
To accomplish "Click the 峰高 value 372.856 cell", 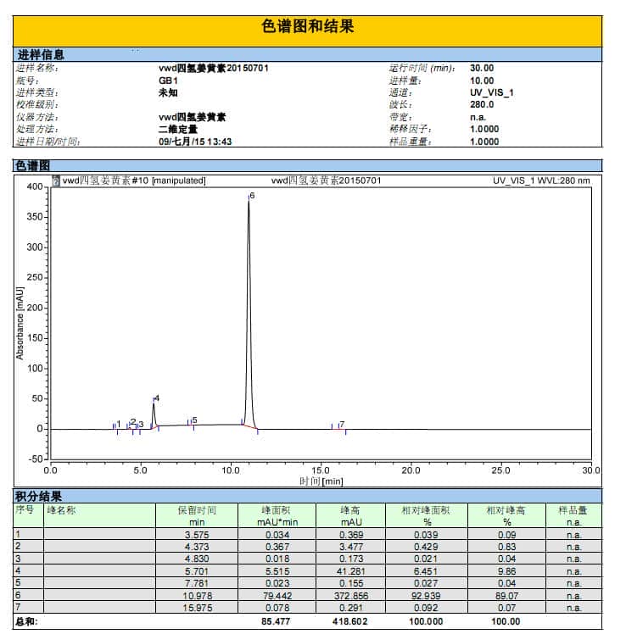I will click(351, 596).
